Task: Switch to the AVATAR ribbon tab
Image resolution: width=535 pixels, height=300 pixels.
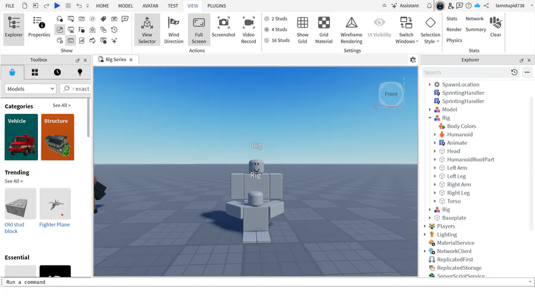Action: 150,6
